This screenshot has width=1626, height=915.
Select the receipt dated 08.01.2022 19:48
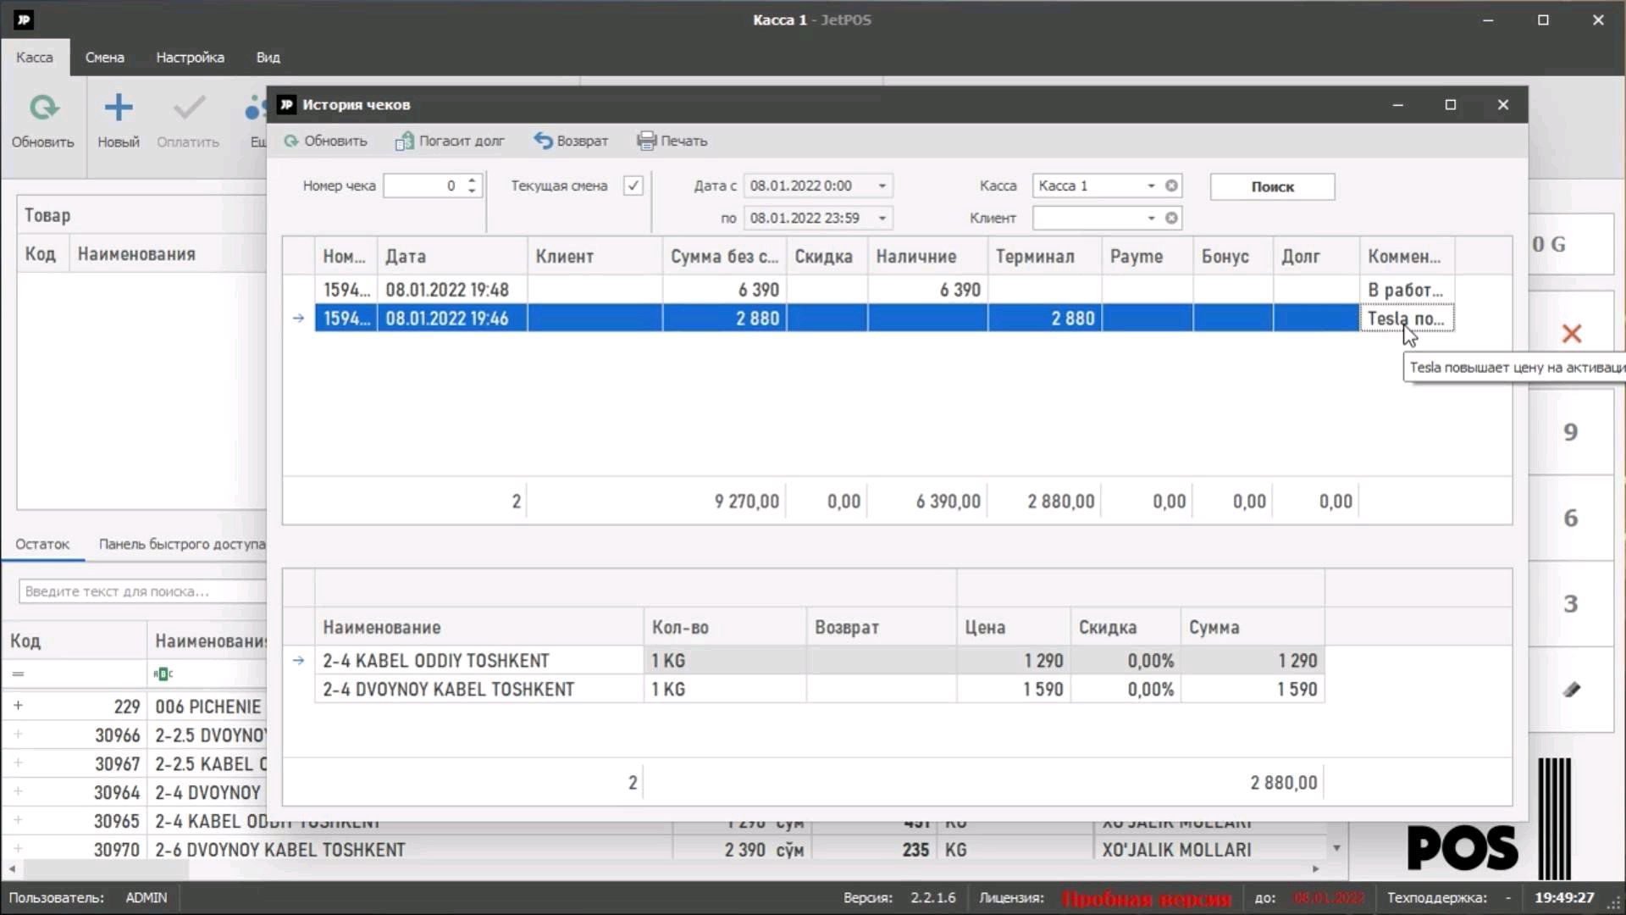pyautogui.click(x=447, y=290)
